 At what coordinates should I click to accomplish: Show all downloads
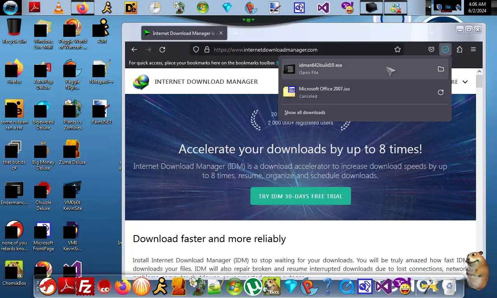click(x=305, y=113)
